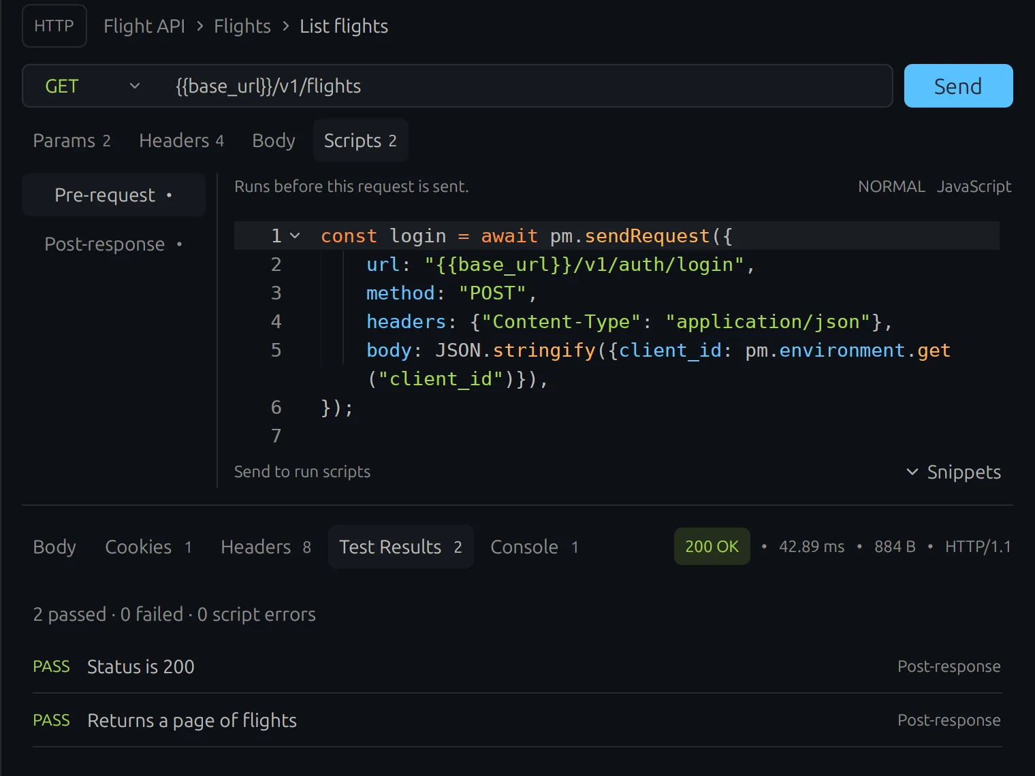The width and height of the screenshot is (1035, 776).
Task: Click 'Runs before this request is sent' text
Action: tap(351, 187)
